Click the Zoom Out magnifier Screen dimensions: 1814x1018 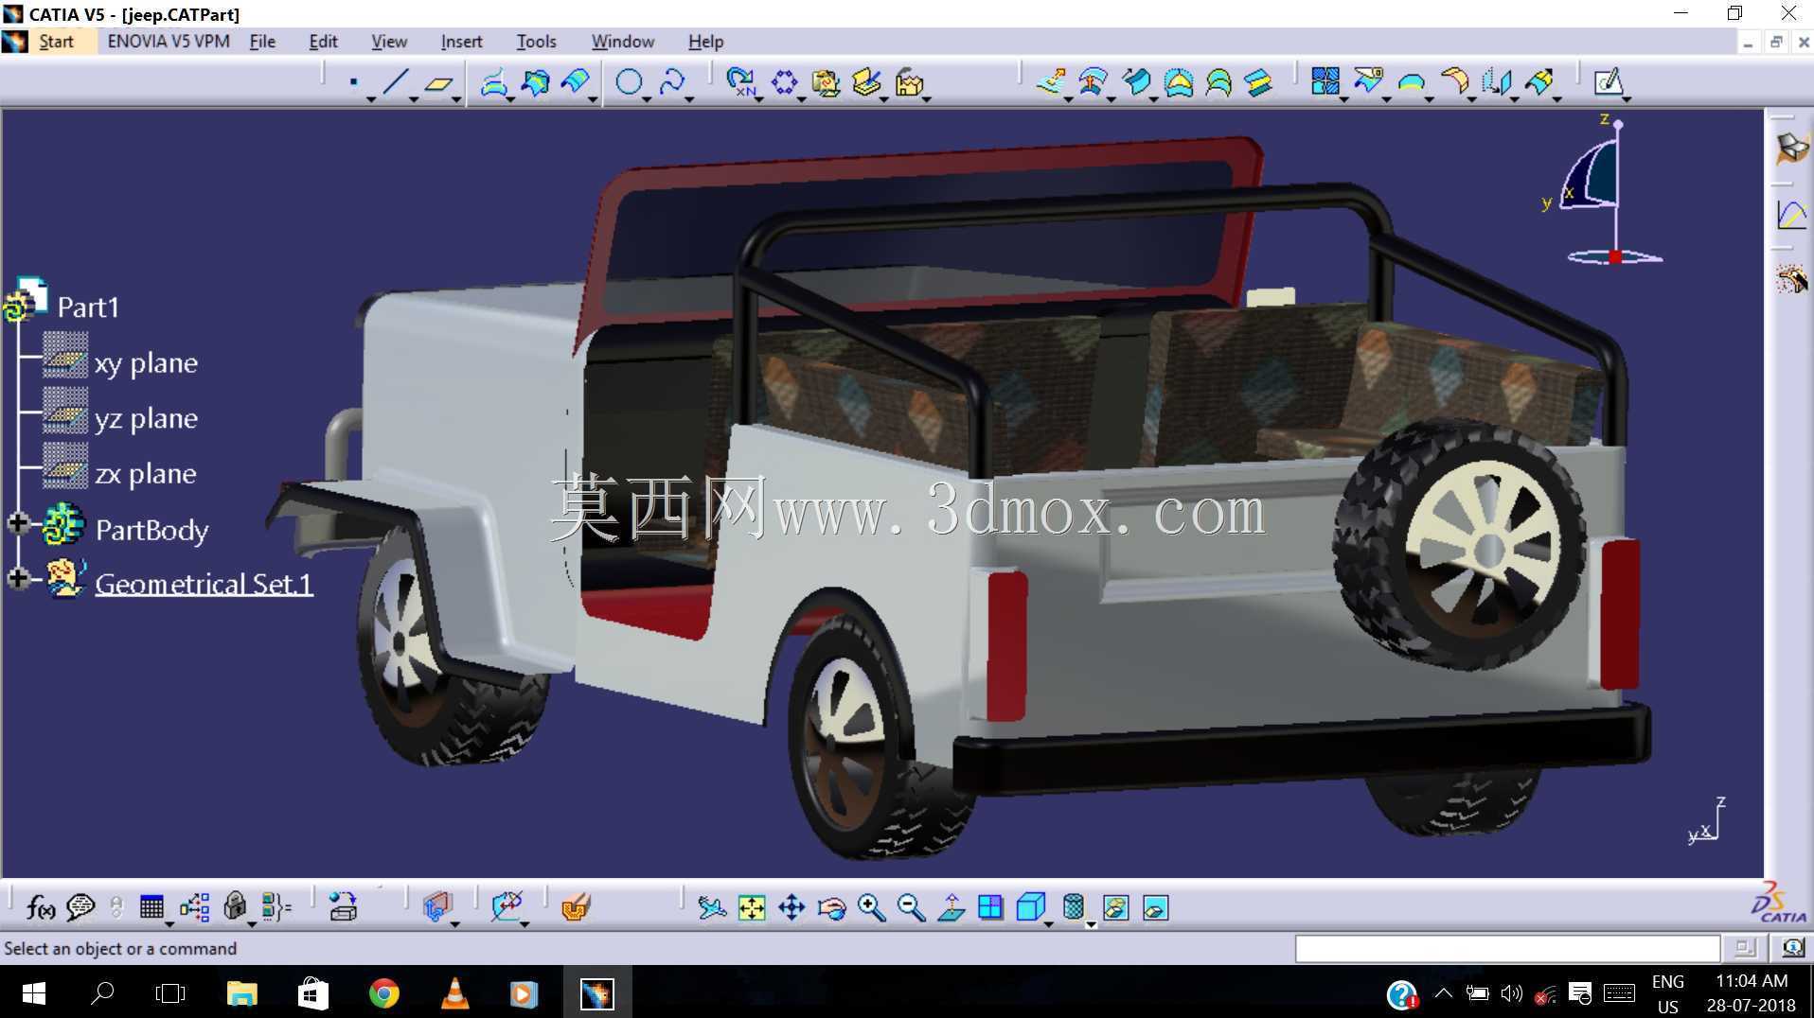pyautogui.click(x=911, y=907)
